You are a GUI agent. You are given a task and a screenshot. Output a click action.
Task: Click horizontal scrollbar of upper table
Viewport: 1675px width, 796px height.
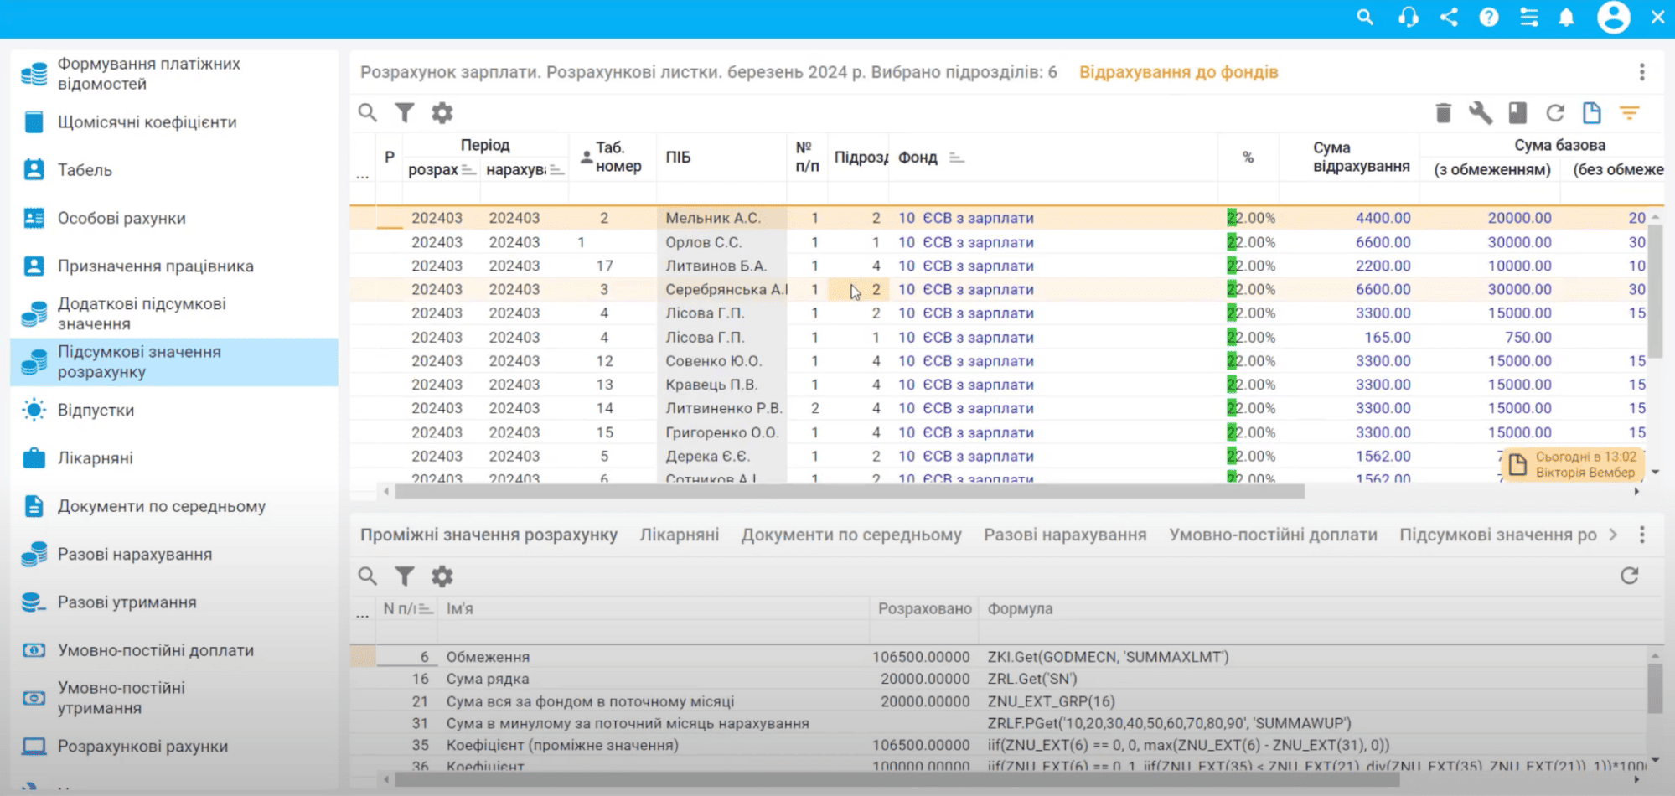(850, 492)
